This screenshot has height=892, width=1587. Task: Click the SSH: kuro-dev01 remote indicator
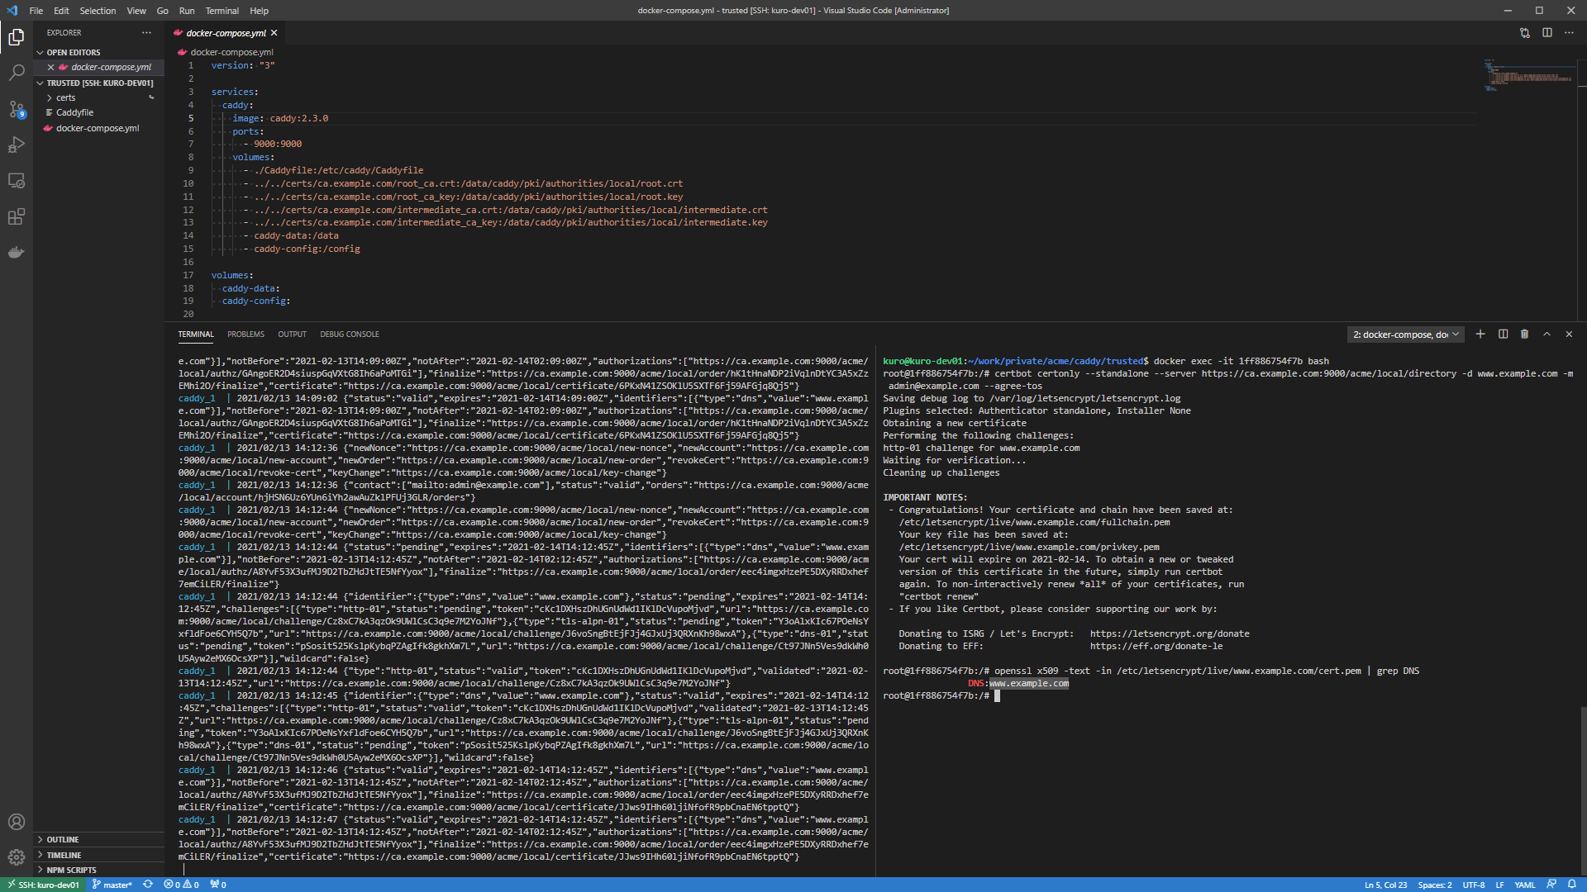point(43,885)
